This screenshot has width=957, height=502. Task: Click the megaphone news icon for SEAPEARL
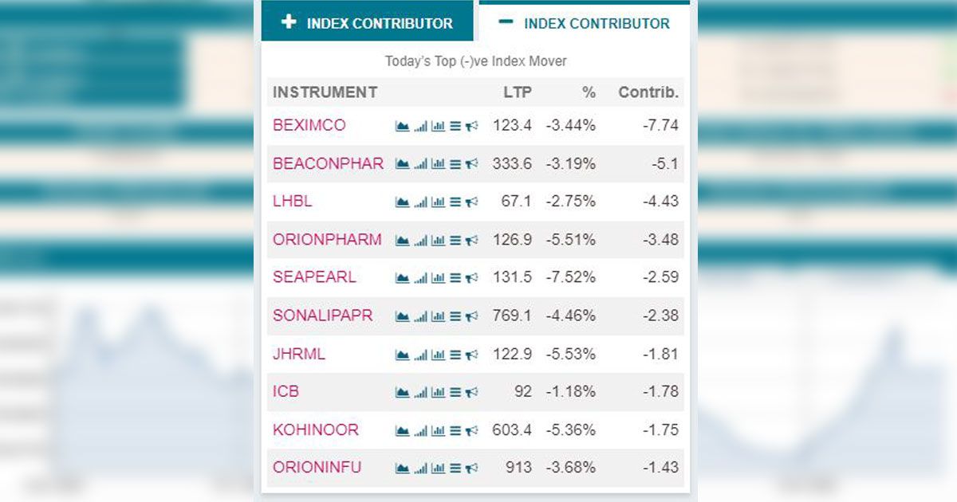click(x=471, y=278)
